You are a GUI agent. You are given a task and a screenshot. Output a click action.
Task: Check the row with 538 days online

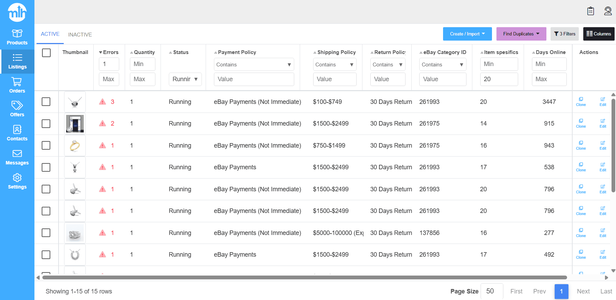46,167
